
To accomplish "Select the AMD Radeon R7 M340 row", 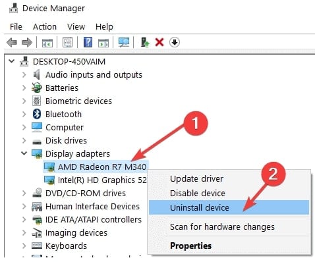I will [96, 167].
